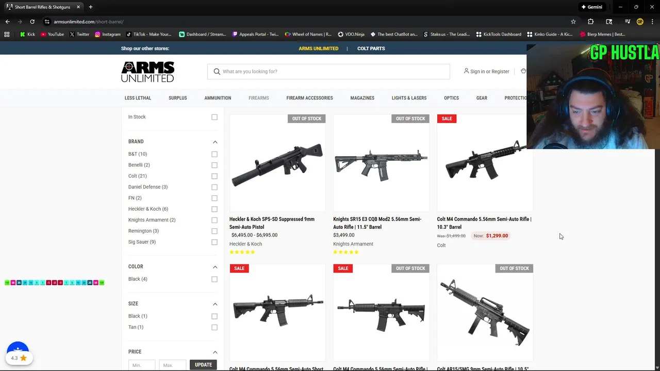Image resolution: width=660 pixels, height=371 pixels.
Task: Open VDO.Ninja bookmark
Action: [351, 34]
